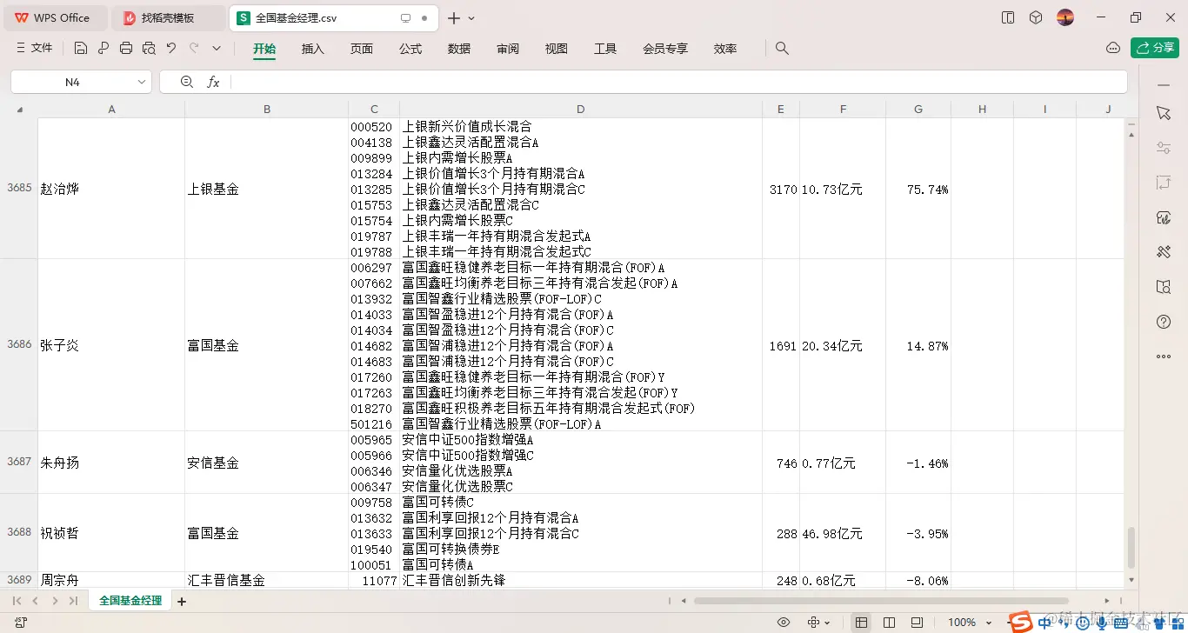Open a new tab with plus button
Viewport: 1188px width, 633px height.
coord(454,18)
